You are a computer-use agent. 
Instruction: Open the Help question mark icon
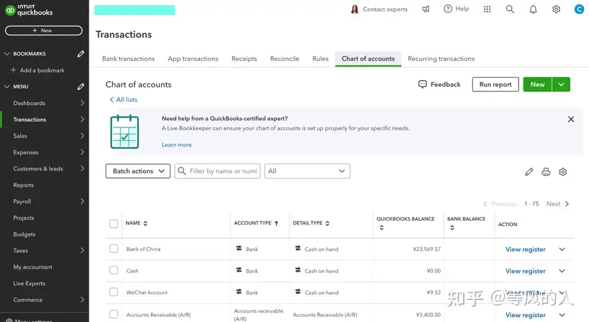448,9
